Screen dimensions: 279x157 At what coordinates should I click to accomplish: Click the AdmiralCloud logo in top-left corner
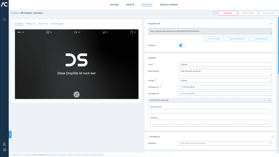click(x=4, y=5)
